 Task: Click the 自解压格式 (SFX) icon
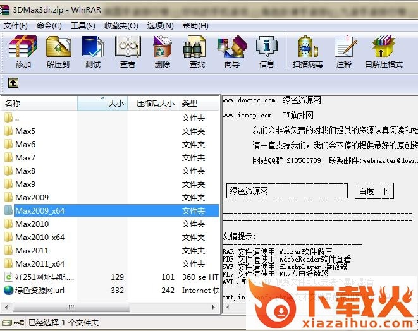point(384,46)
